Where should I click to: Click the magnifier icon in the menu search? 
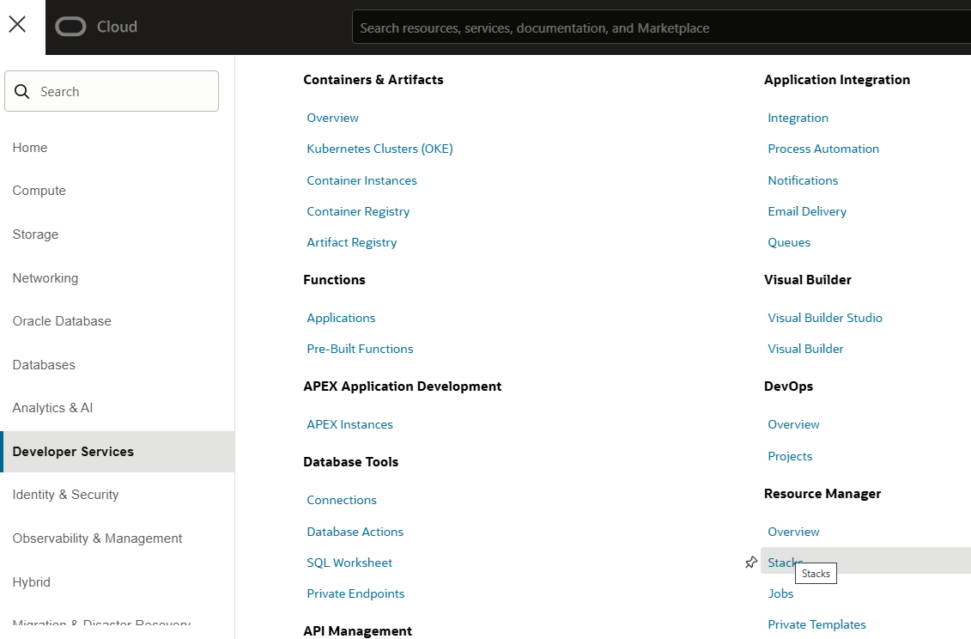(x=21, y=91)
